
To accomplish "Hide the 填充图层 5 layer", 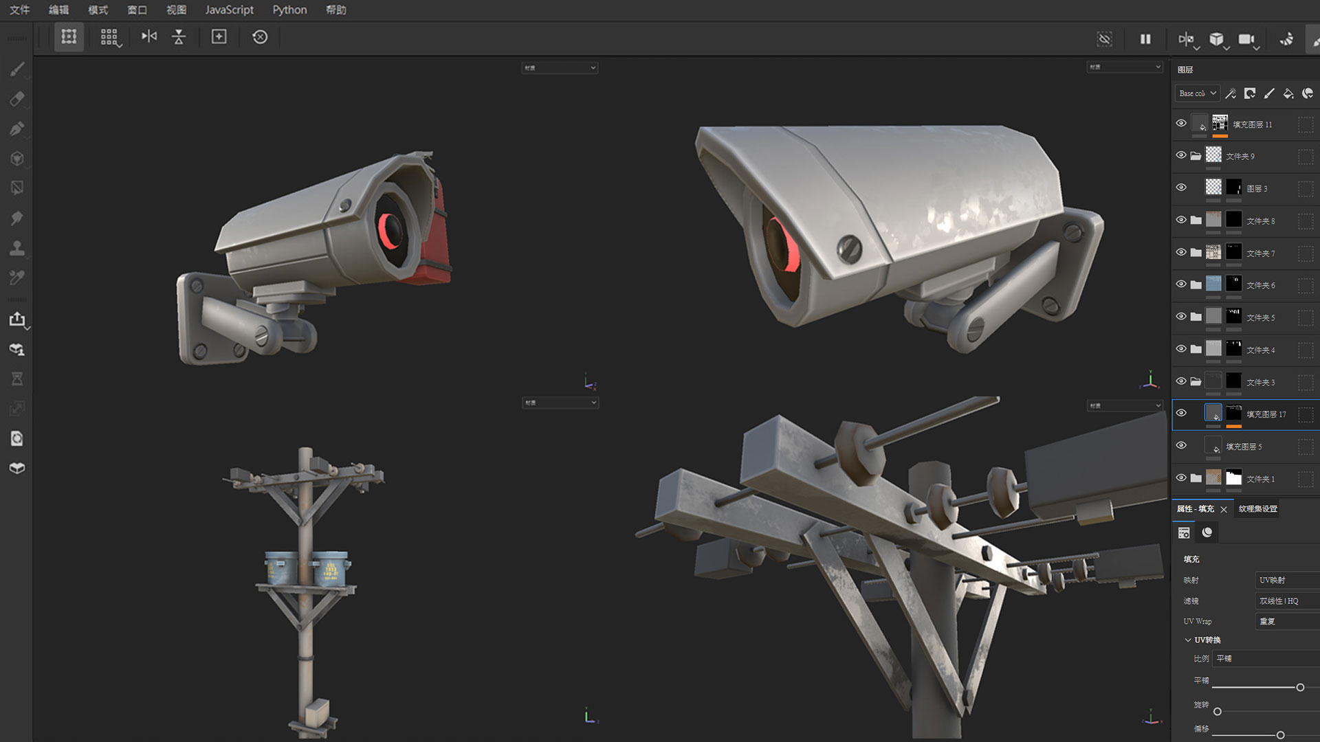I will (1181, 445).
